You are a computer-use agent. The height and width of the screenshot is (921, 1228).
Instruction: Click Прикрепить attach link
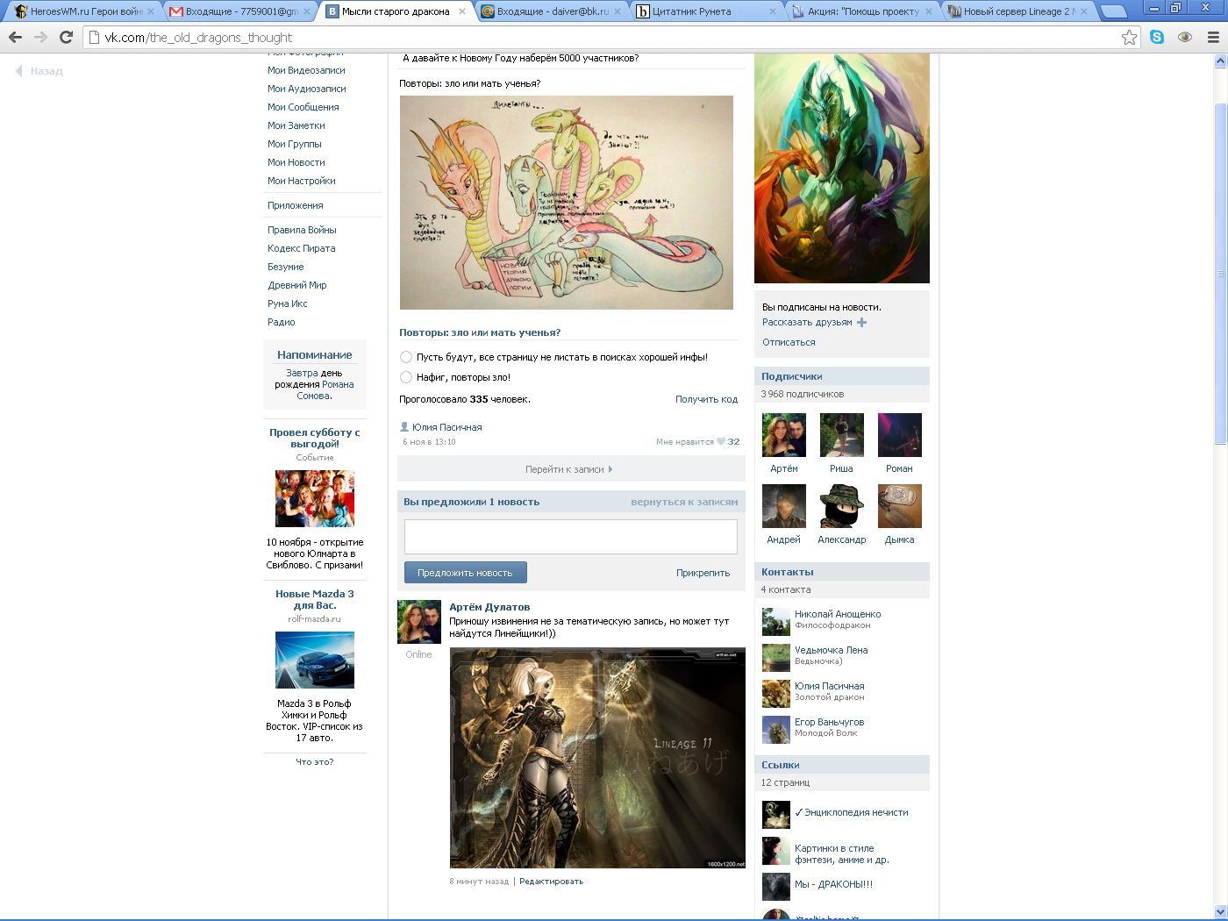(703, 573)
